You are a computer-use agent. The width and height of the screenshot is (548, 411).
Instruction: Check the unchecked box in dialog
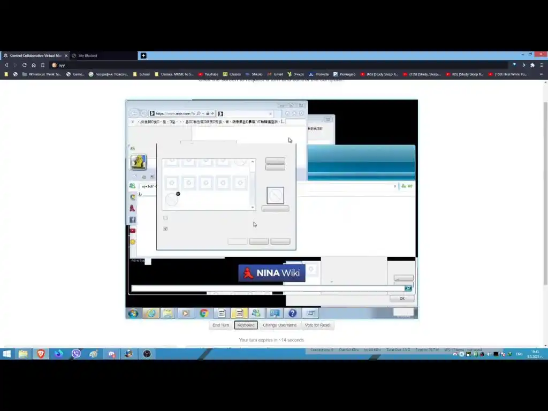coord(165,218)
